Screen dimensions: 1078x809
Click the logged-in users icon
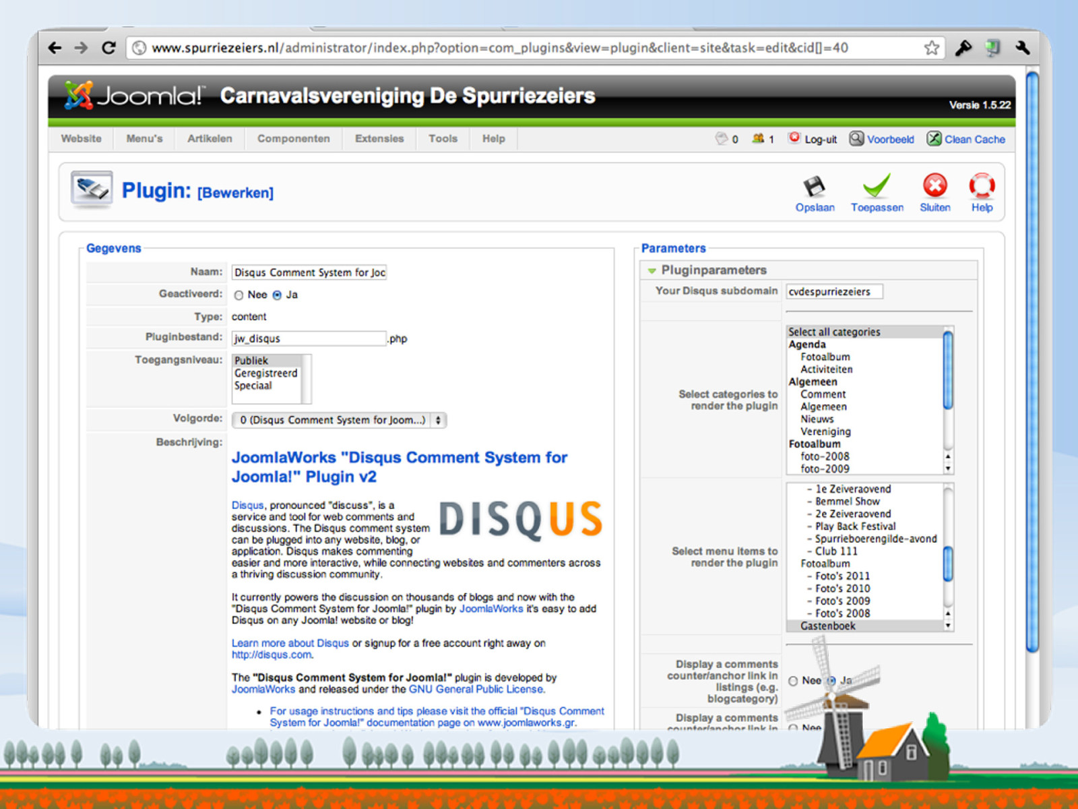pyautogui.click(x=758, y=138)
